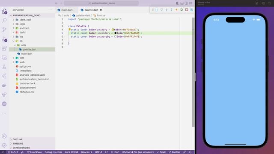The image size is (274, 154).
Task: Open the primary color swatch picker
Action: [113, 30]
